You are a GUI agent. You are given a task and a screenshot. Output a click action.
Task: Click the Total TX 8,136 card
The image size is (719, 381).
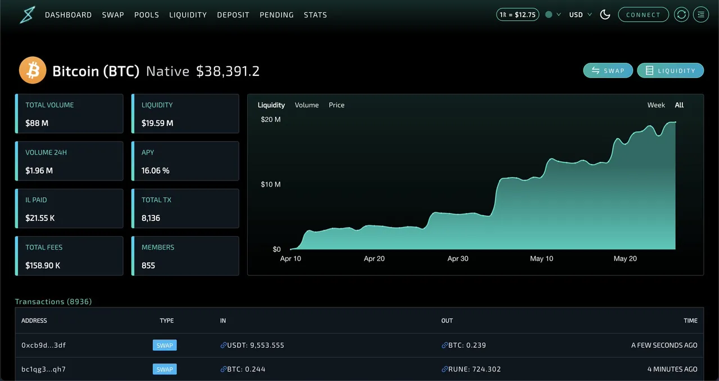pyautogui.click(x=185, y=208)
